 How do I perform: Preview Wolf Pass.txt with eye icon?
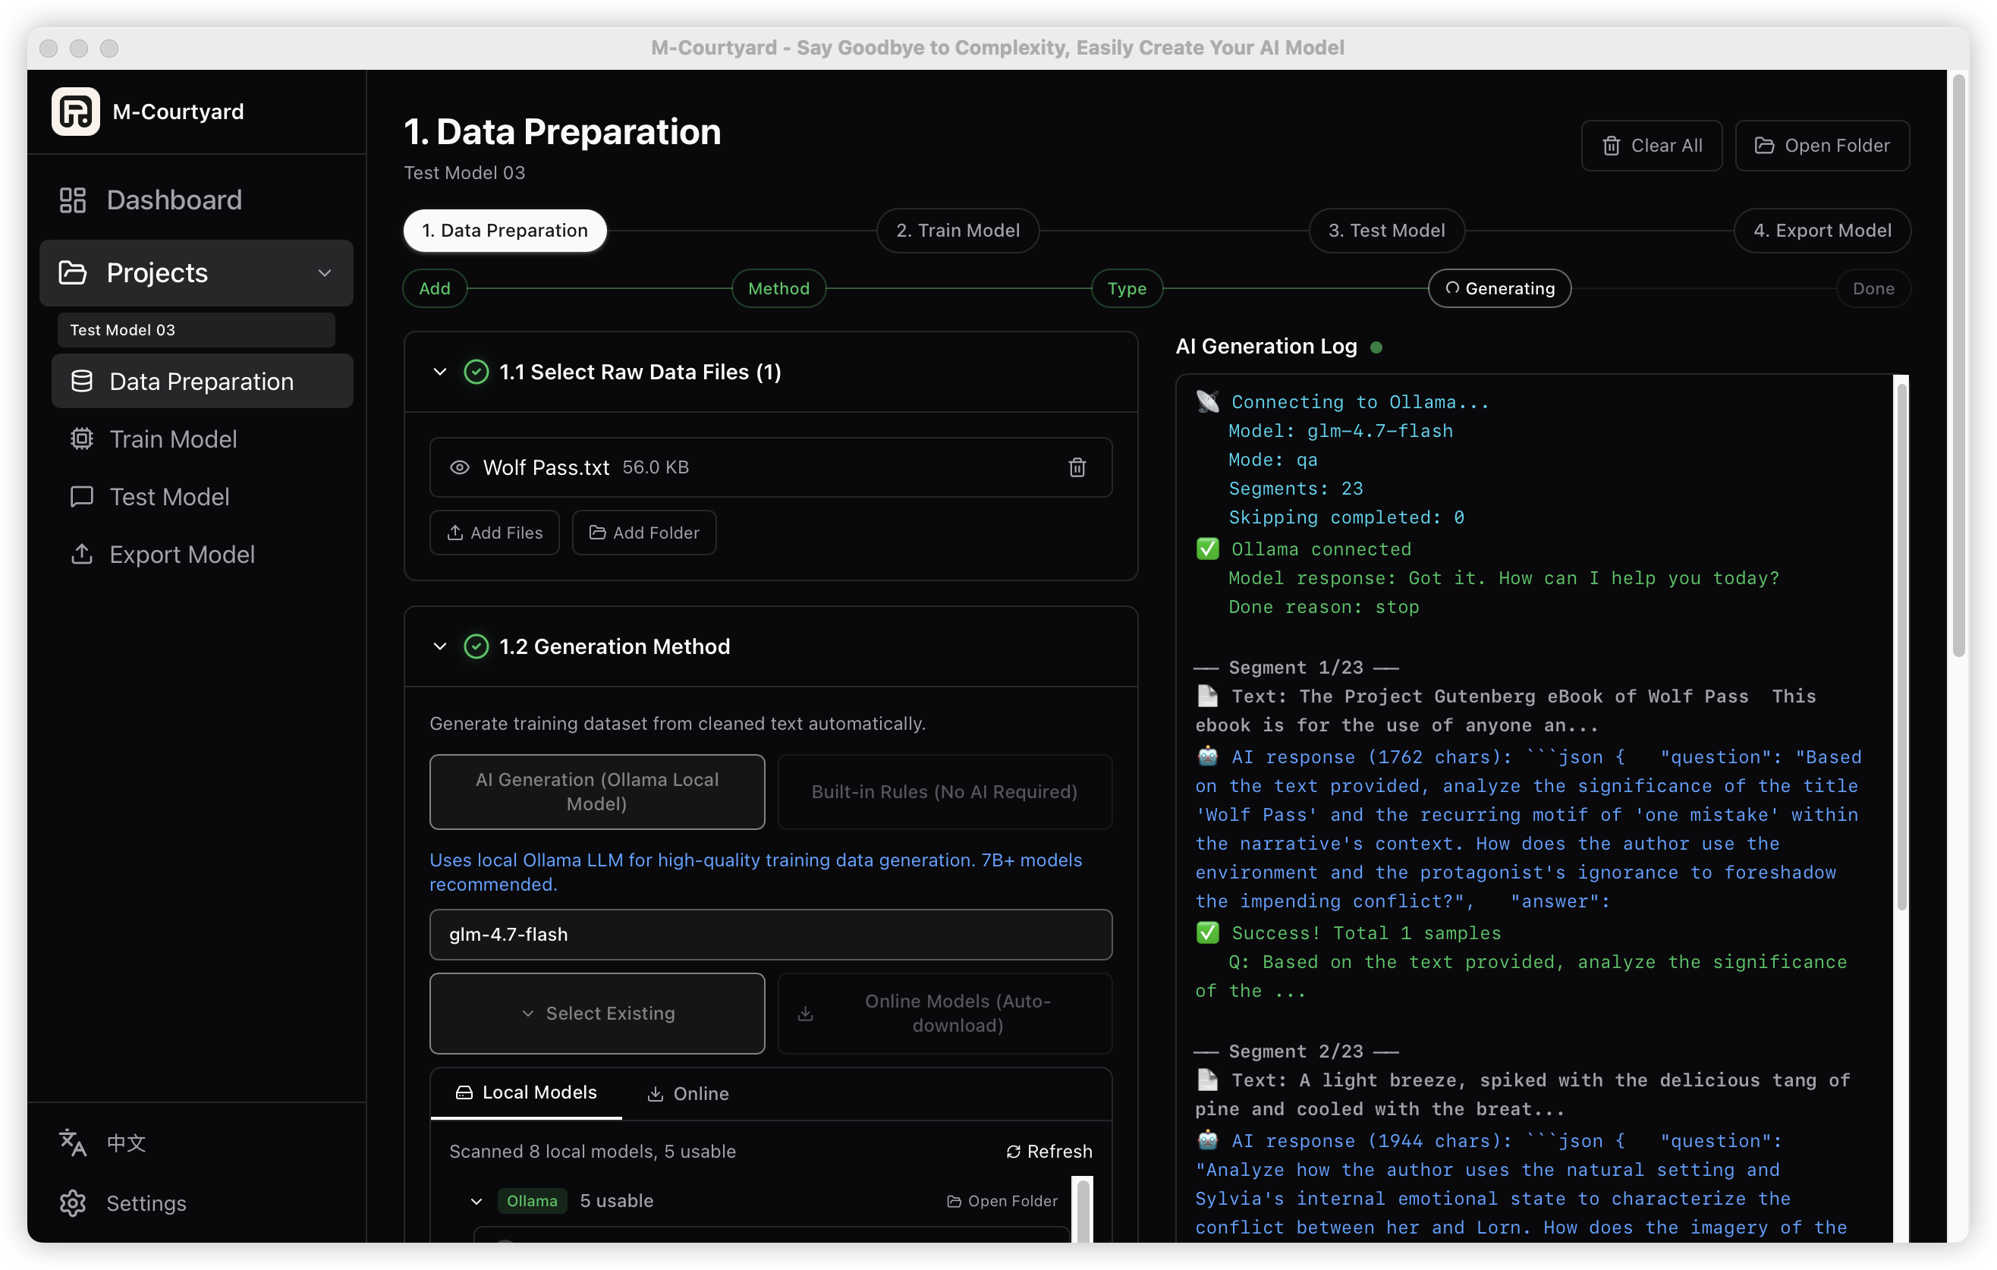click(x=460, y=467)
